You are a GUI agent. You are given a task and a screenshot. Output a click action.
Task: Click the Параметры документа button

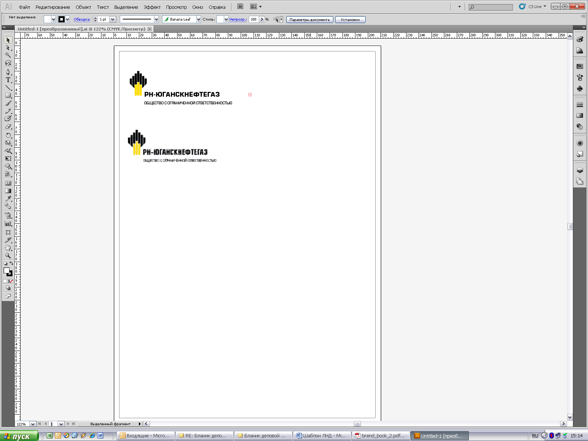(x=309, y=19)
